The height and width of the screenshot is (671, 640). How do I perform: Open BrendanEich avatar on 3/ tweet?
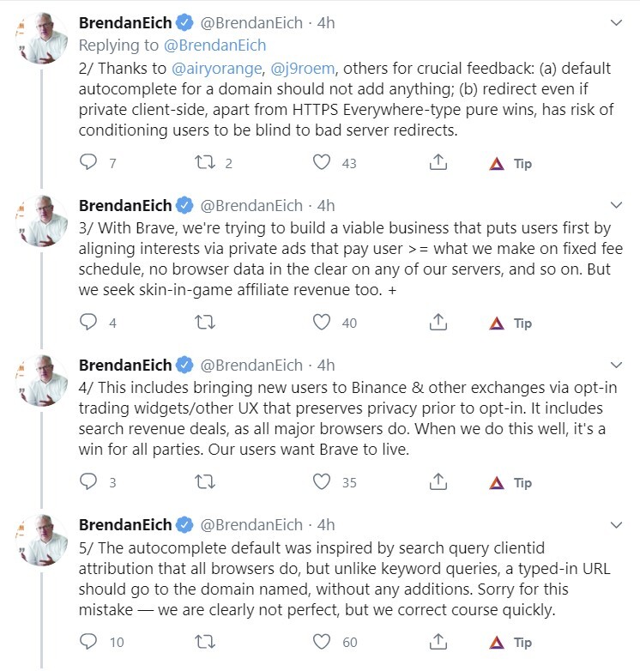[41, 221]
